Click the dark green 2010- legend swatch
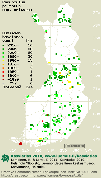The height and width of the screenshot is (178, 101). pyautogui.click(x=3, y=45)
